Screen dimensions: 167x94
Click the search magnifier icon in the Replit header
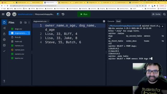pyautogui.click(x=164, y=14)
